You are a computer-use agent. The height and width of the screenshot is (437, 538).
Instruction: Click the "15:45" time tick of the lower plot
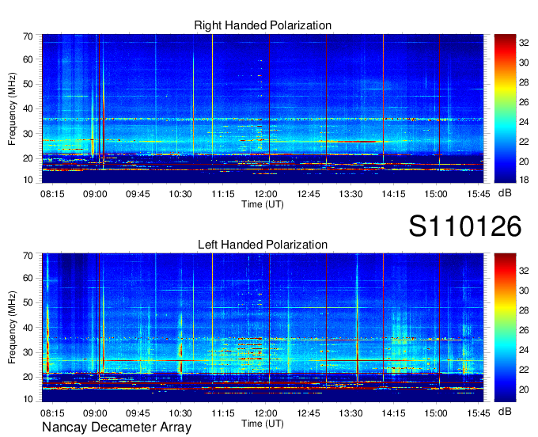[479, 413]
